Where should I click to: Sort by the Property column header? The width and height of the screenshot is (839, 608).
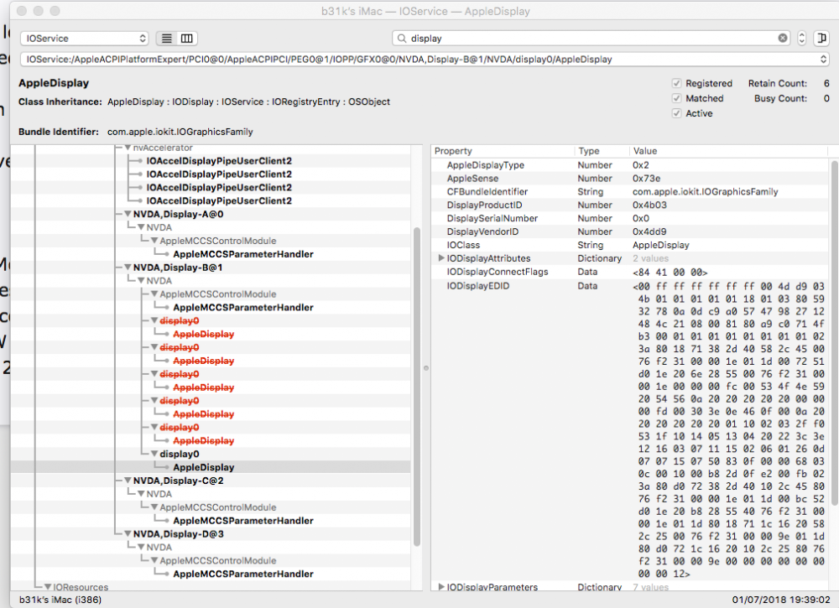503,151
